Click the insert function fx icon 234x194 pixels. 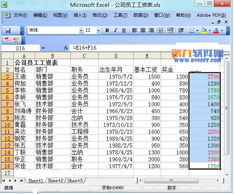tap(66, 48)
